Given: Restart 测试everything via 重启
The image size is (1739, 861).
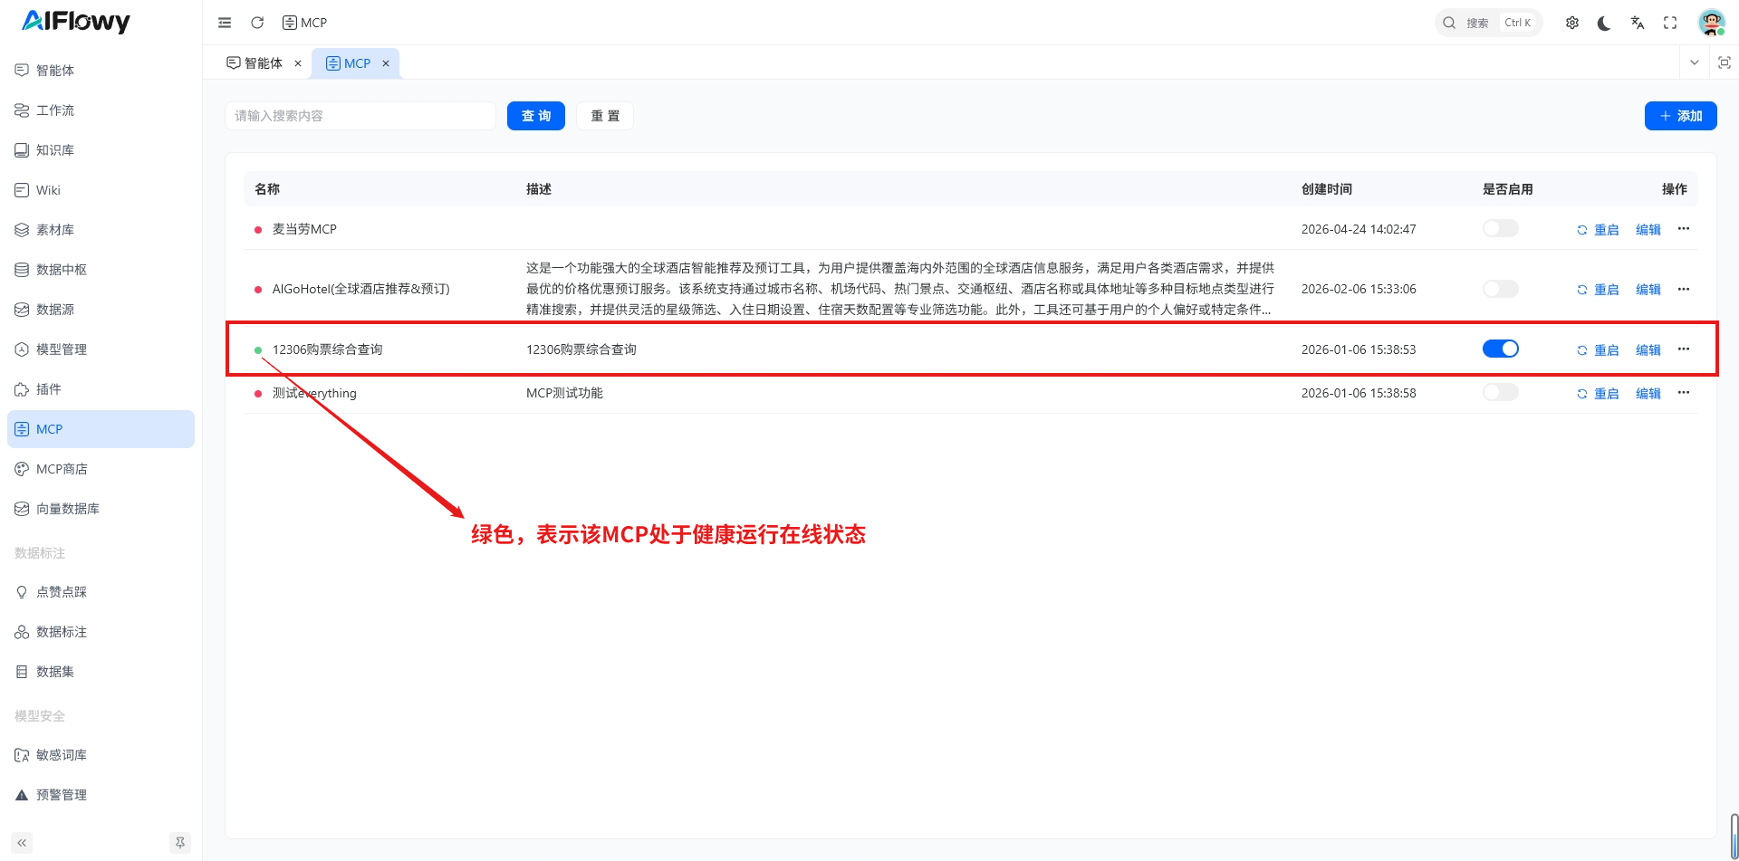Looking at the screenshot, I should pyautogui.click(x=1598, y=394).
